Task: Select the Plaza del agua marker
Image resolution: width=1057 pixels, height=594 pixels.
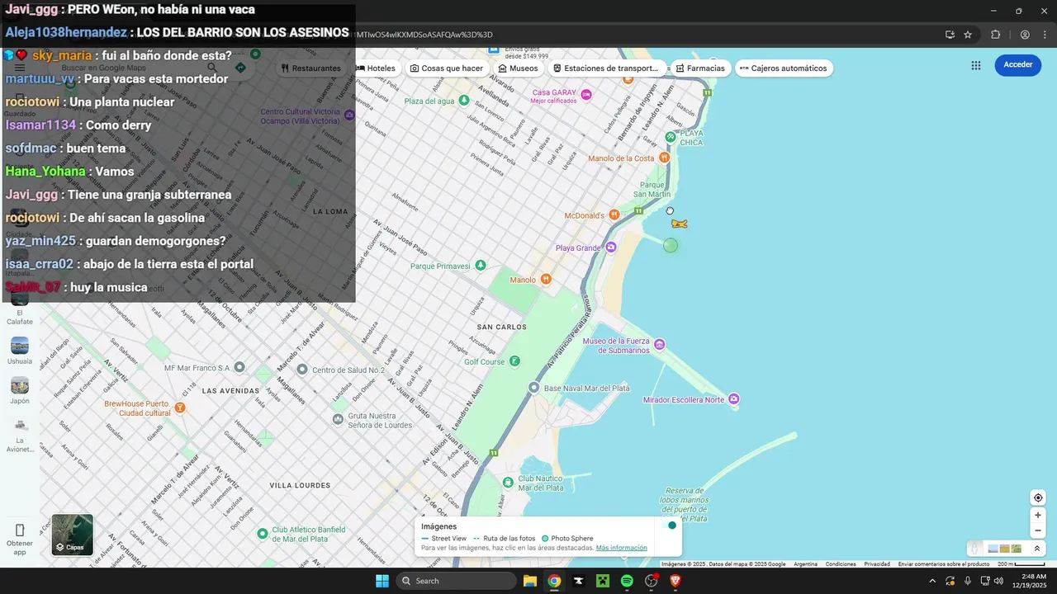Action: [x=464, y=100]
